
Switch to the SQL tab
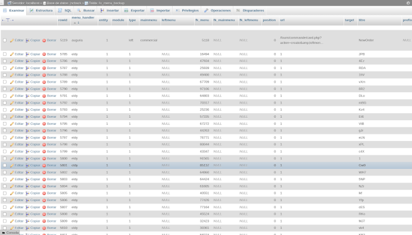pos(65,11)
